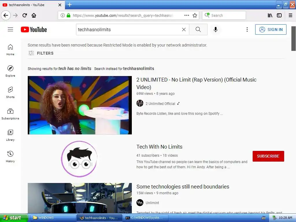Open Explore in YouTube sidebar

tap(10, 71)
